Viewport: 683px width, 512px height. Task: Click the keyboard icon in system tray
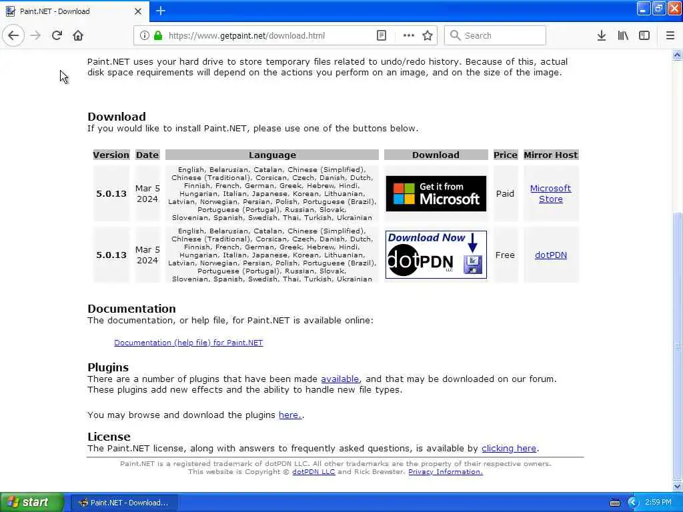[615, 503]
